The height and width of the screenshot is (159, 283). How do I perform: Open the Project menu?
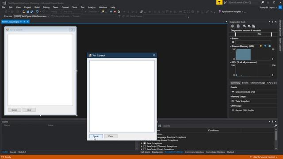tap(27, 8)
